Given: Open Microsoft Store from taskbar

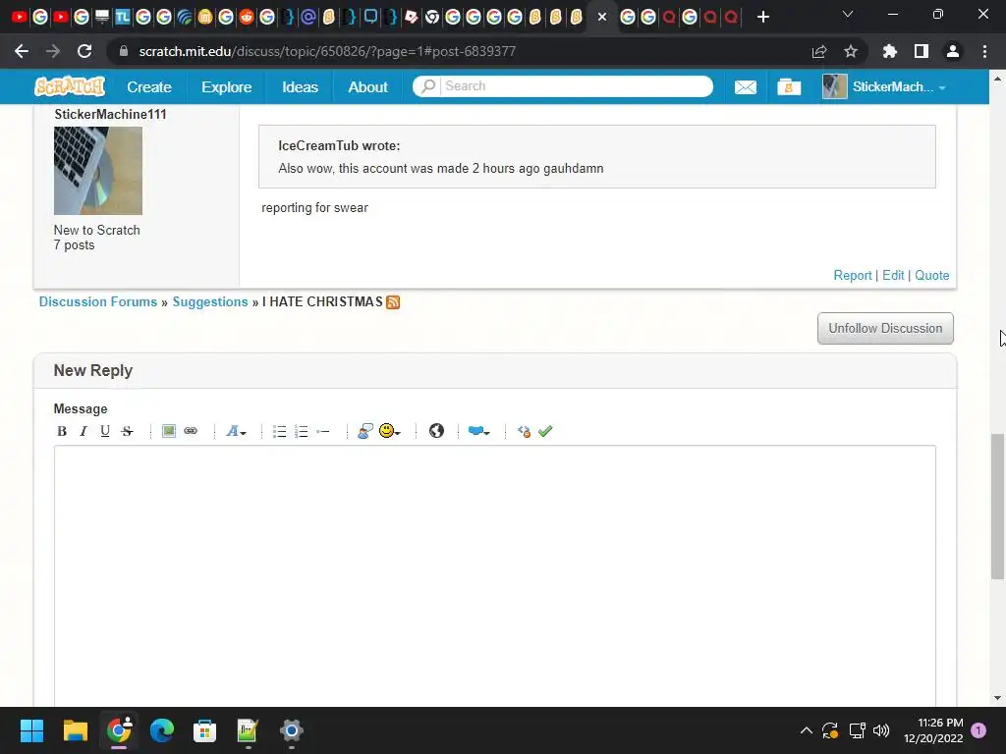Looking at the screenshot, I should (x=204, y=730).
